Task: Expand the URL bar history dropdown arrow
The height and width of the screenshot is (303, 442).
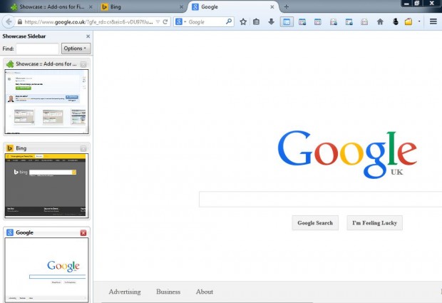Action: (158, 22)
